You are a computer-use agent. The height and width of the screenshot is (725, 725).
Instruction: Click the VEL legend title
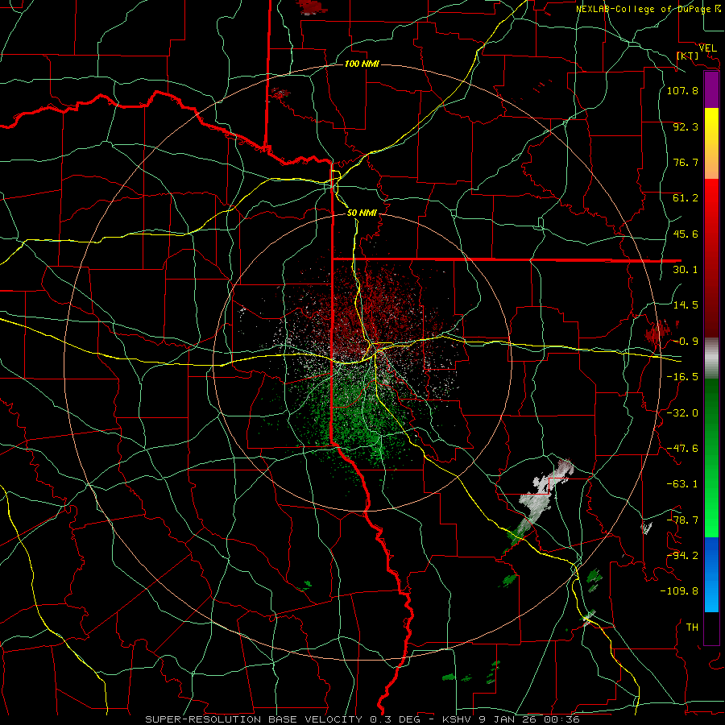[x=707, y=48]
